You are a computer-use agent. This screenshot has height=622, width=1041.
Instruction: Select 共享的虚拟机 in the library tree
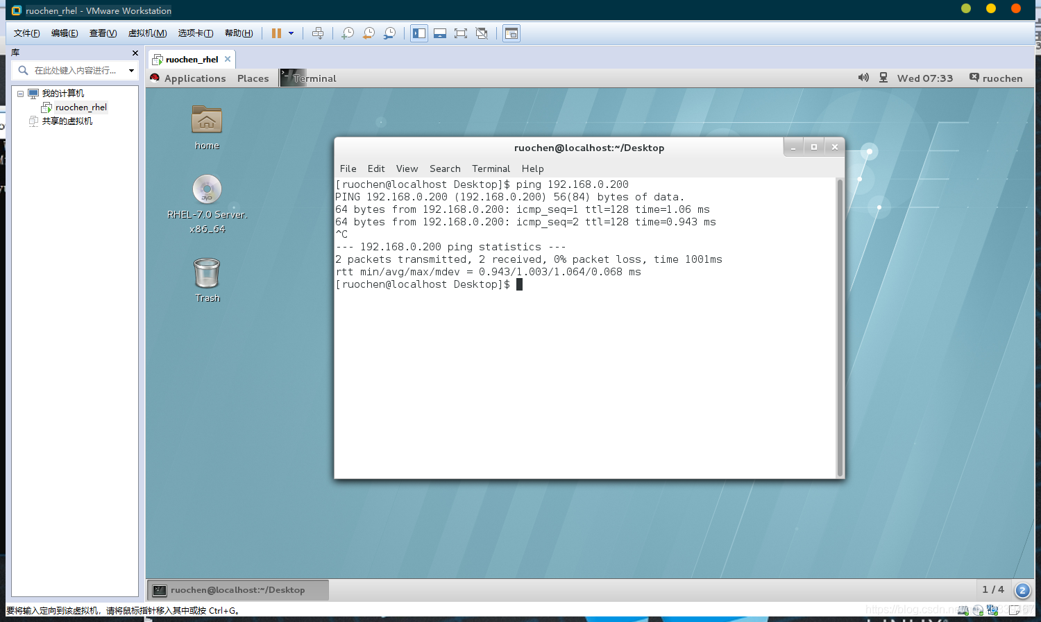[67, 121]
